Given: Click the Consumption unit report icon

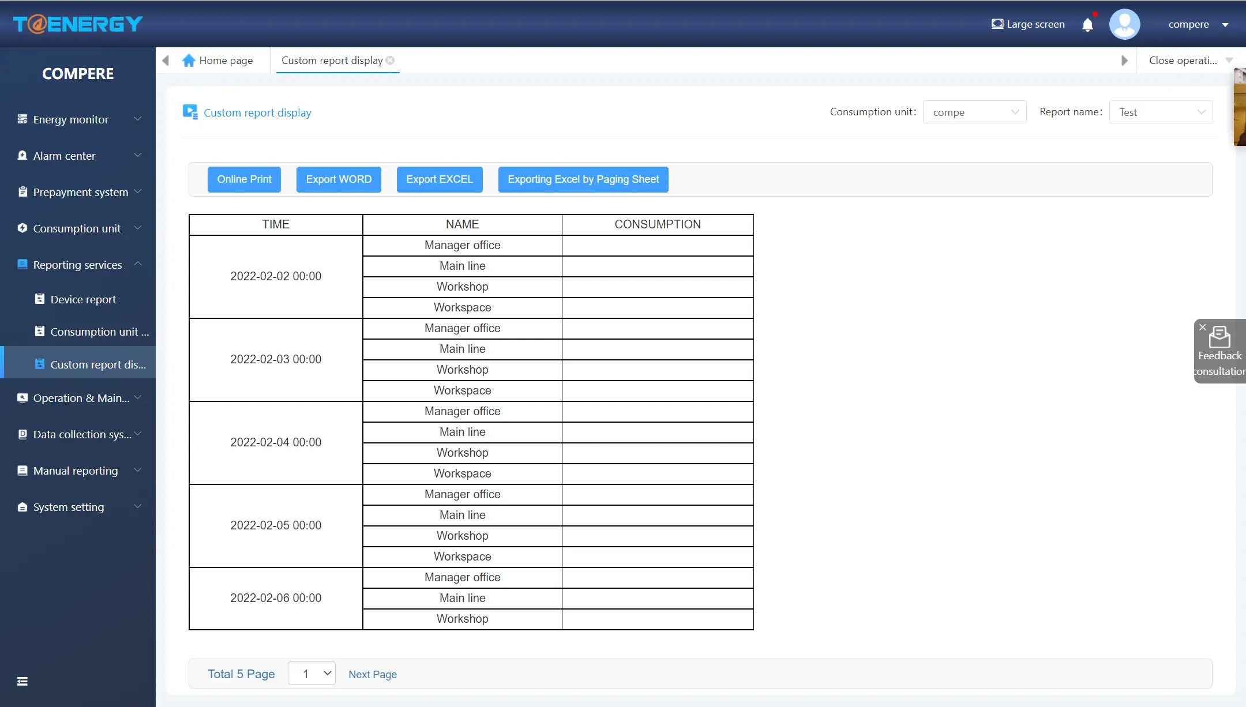Looking at the screenshot, I should pos(39,331).
